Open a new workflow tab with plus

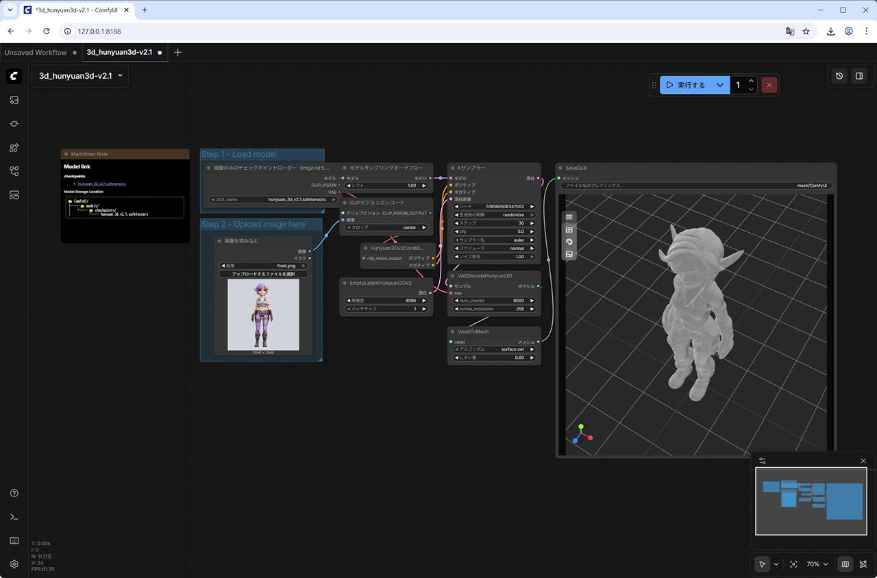tap(178, 52)
